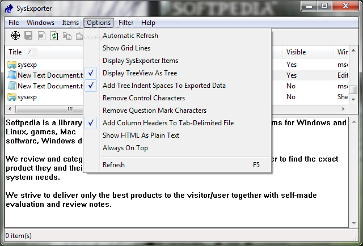Click the notepad icon of second New Text Document
Viewport: 363px width, 246px height.
(12, 86)
